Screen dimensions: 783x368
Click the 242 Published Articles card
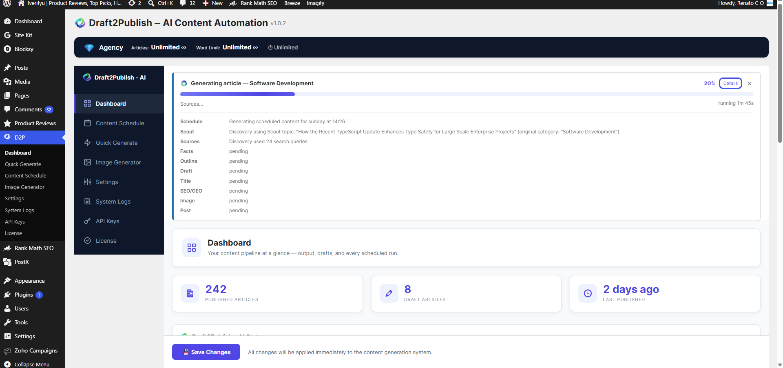(x=268, y=294)
